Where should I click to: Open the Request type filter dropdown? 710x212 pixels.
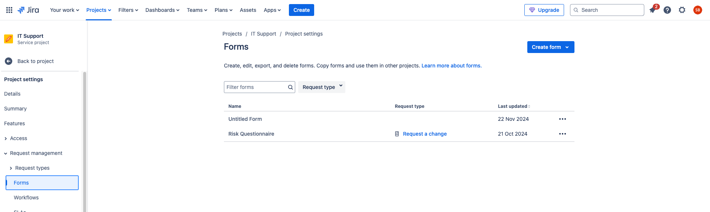coord(322,87)
